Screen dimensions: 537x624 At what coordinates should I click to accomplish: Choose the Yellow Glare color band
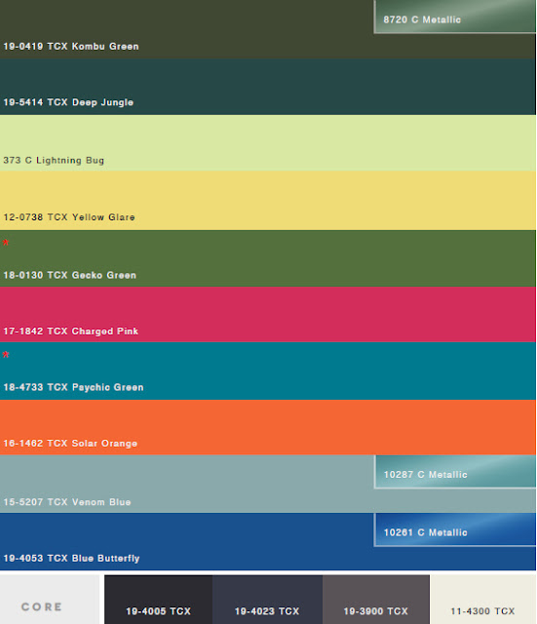[x=268, y=201]
